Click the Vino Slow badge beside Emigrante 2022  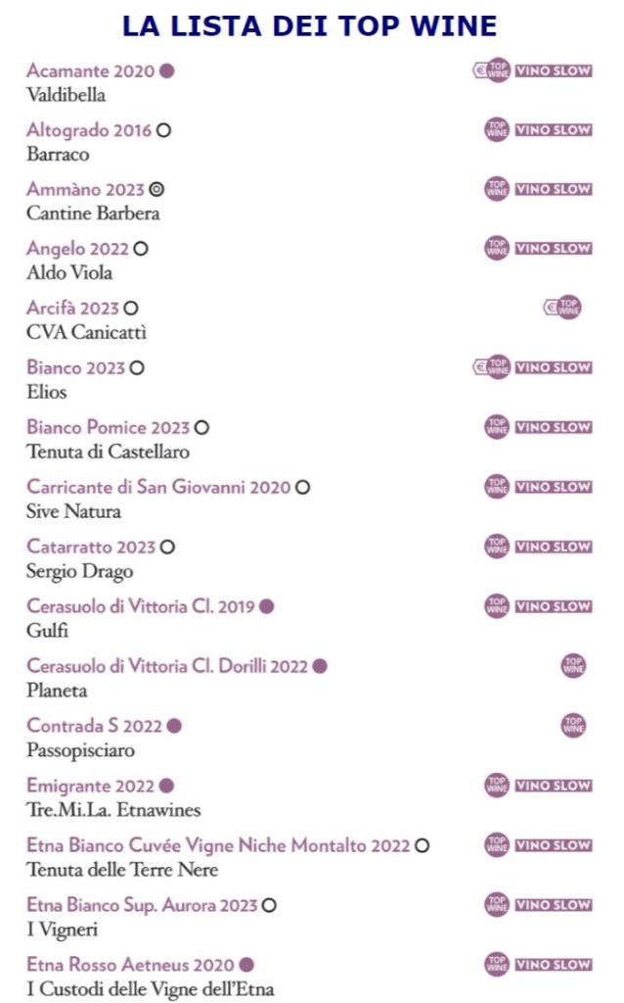pyautogui.click(x=554, y=786)
